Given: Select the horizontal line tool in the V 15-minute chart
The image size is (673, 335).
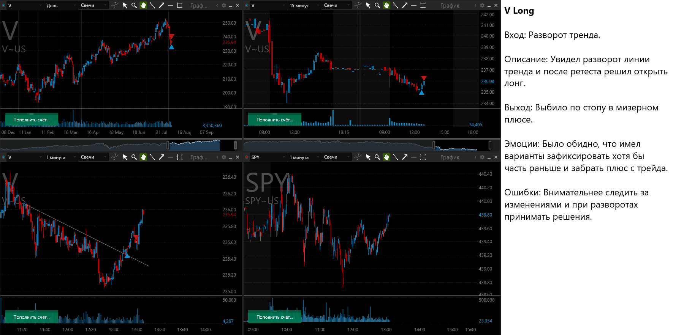Looking at the screenshot, I should [414, 5].
